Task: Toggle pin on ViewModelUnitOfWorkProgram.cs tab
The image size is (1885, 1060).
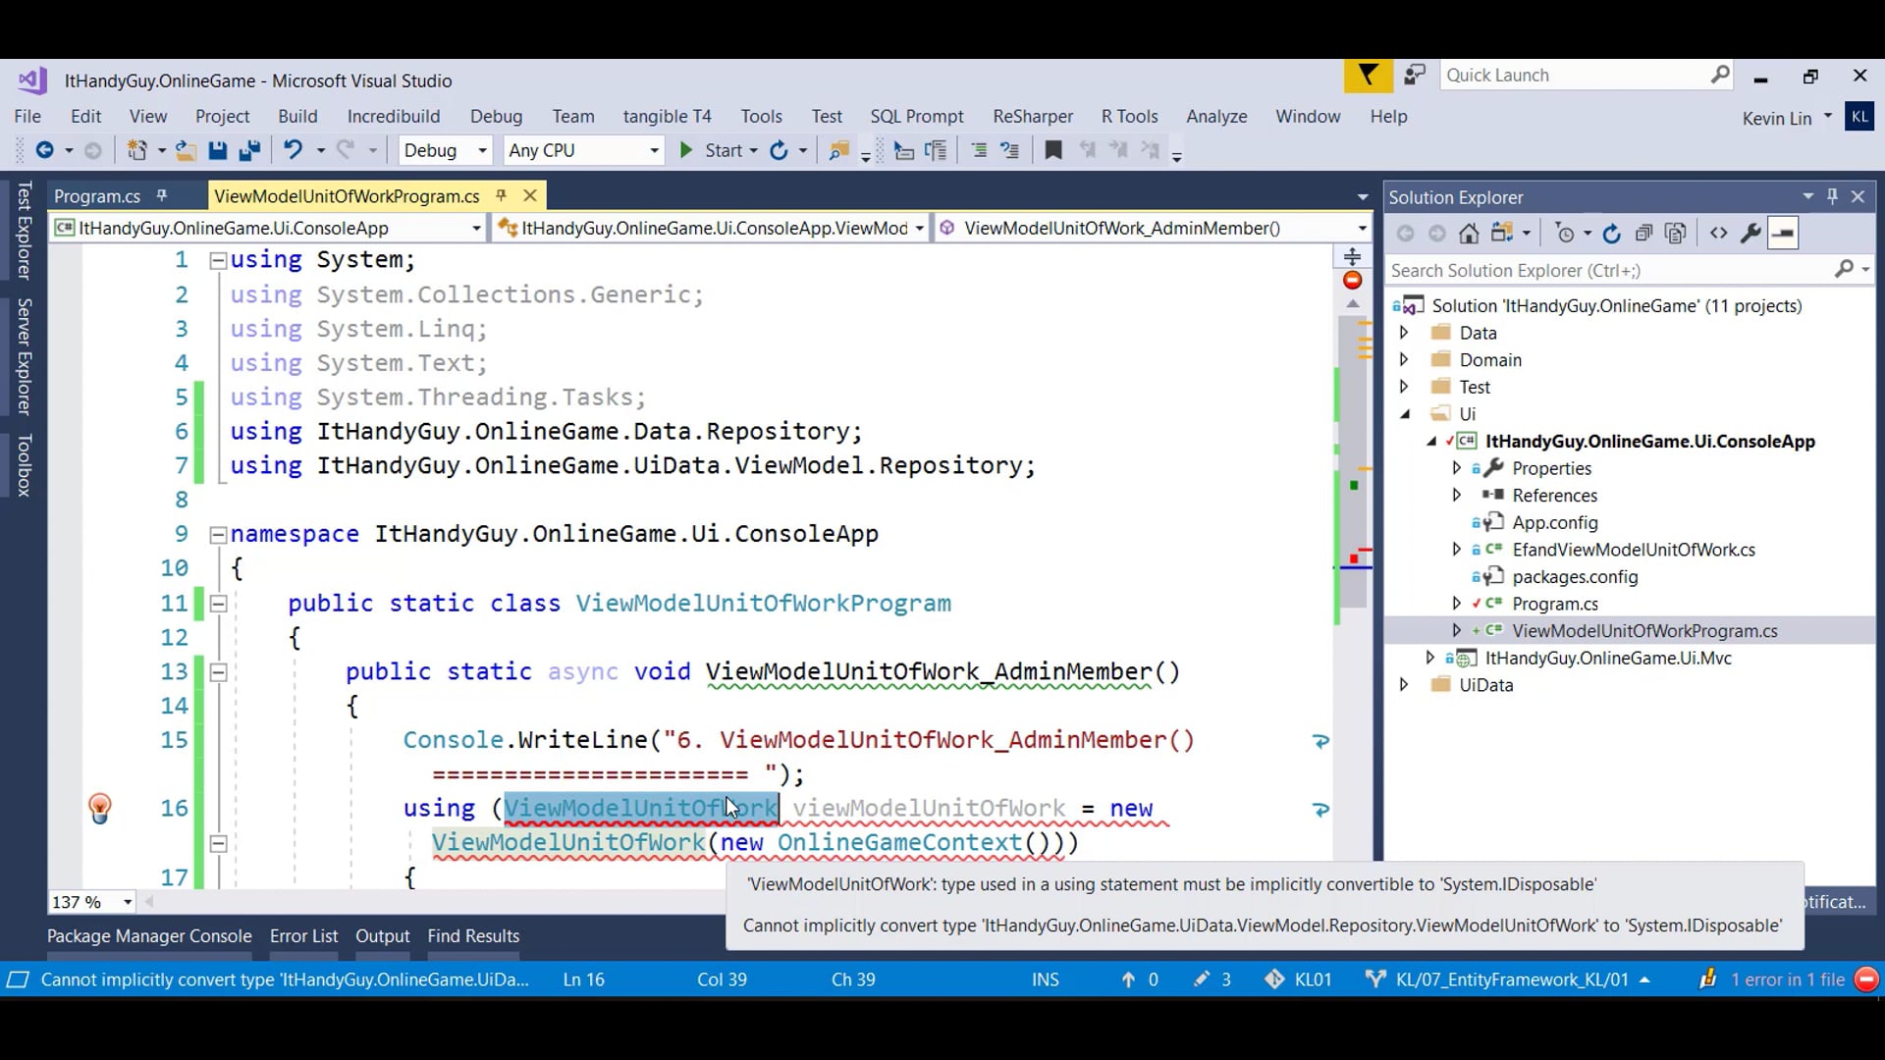Action: (501, 195)
